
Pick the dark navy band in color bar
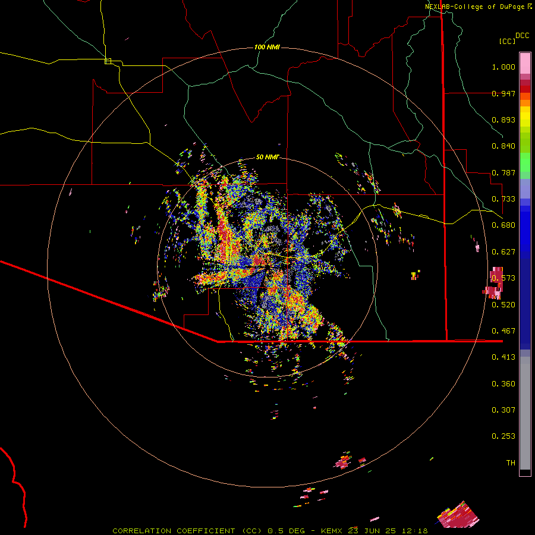point(525,304)
